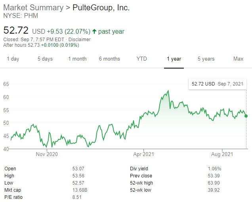Click the green up arrow icon
252x202 pixels.
(94, 32)
